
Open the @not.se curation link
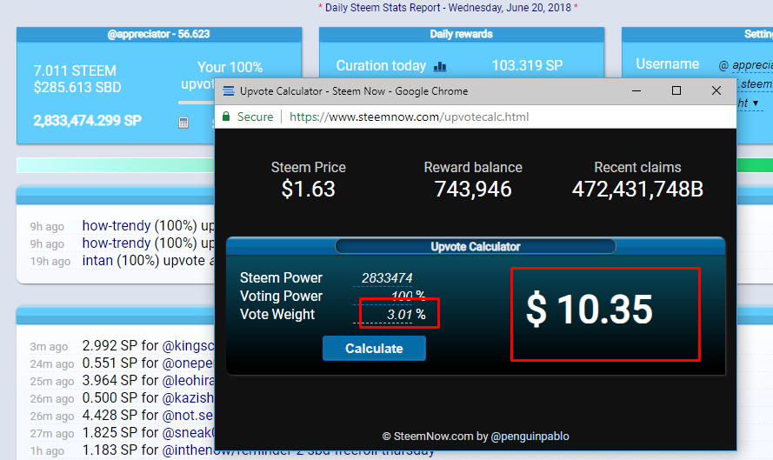pos(188,415)
